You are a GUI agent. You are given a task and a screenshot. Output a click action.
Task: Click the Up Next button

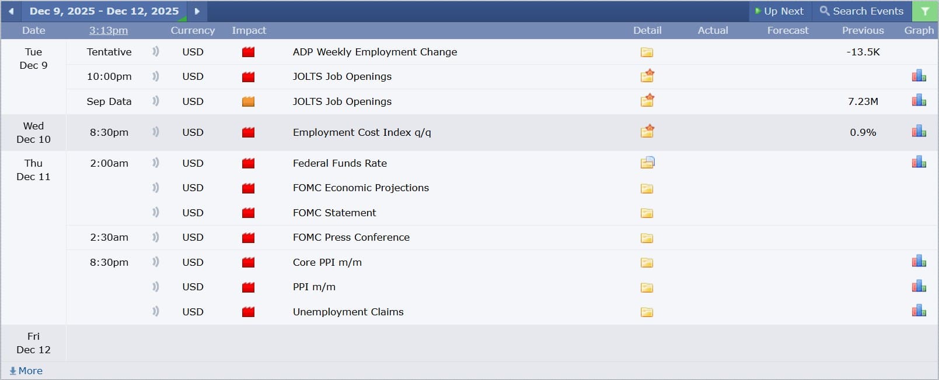[779, 11]
